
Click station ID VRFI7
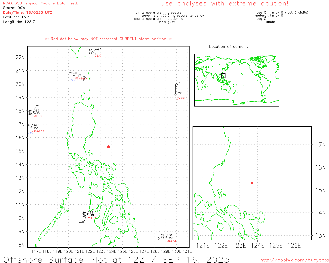pyautogui.click(x=92, y=218)
